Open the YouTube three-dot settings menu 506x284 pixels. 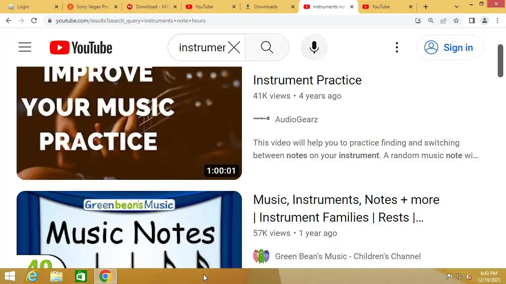click(397, 47)
